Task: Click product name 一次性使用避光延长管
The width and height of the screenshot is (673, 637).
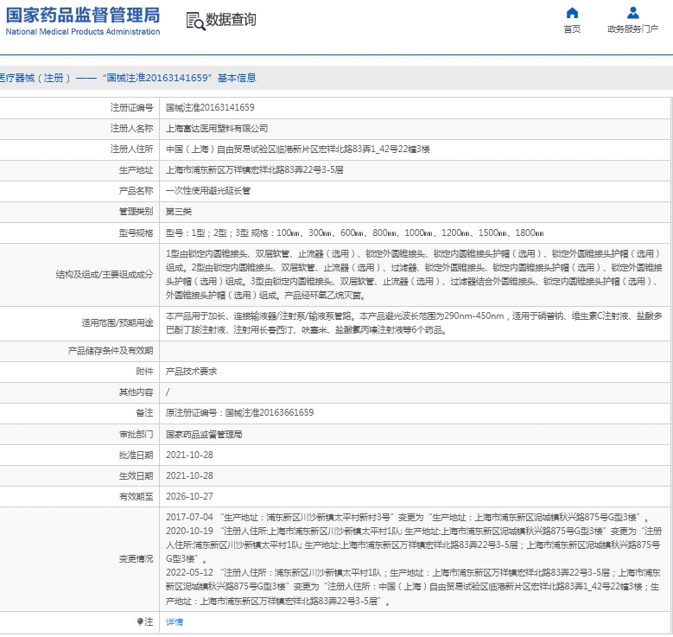Action: point(208,190)
